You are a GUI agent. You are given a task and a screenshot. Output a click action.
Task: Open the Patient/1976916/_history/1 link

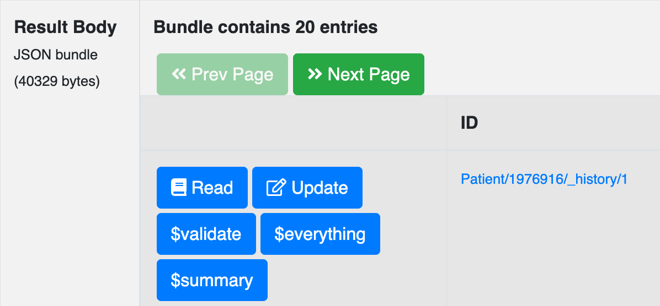click(x=544, y=179)
